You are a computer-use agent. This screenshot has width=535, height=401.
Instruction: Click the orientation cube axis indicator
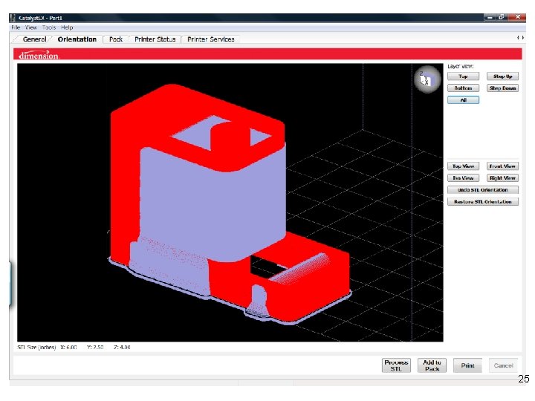click(x=427, y=79)
